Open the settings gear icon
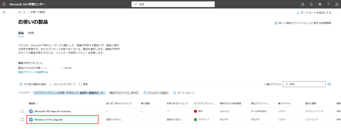Screen dimensions: 341x132 point(320,4)
